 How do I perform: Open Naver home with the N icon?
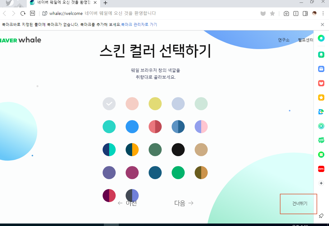tap(33, 13)
